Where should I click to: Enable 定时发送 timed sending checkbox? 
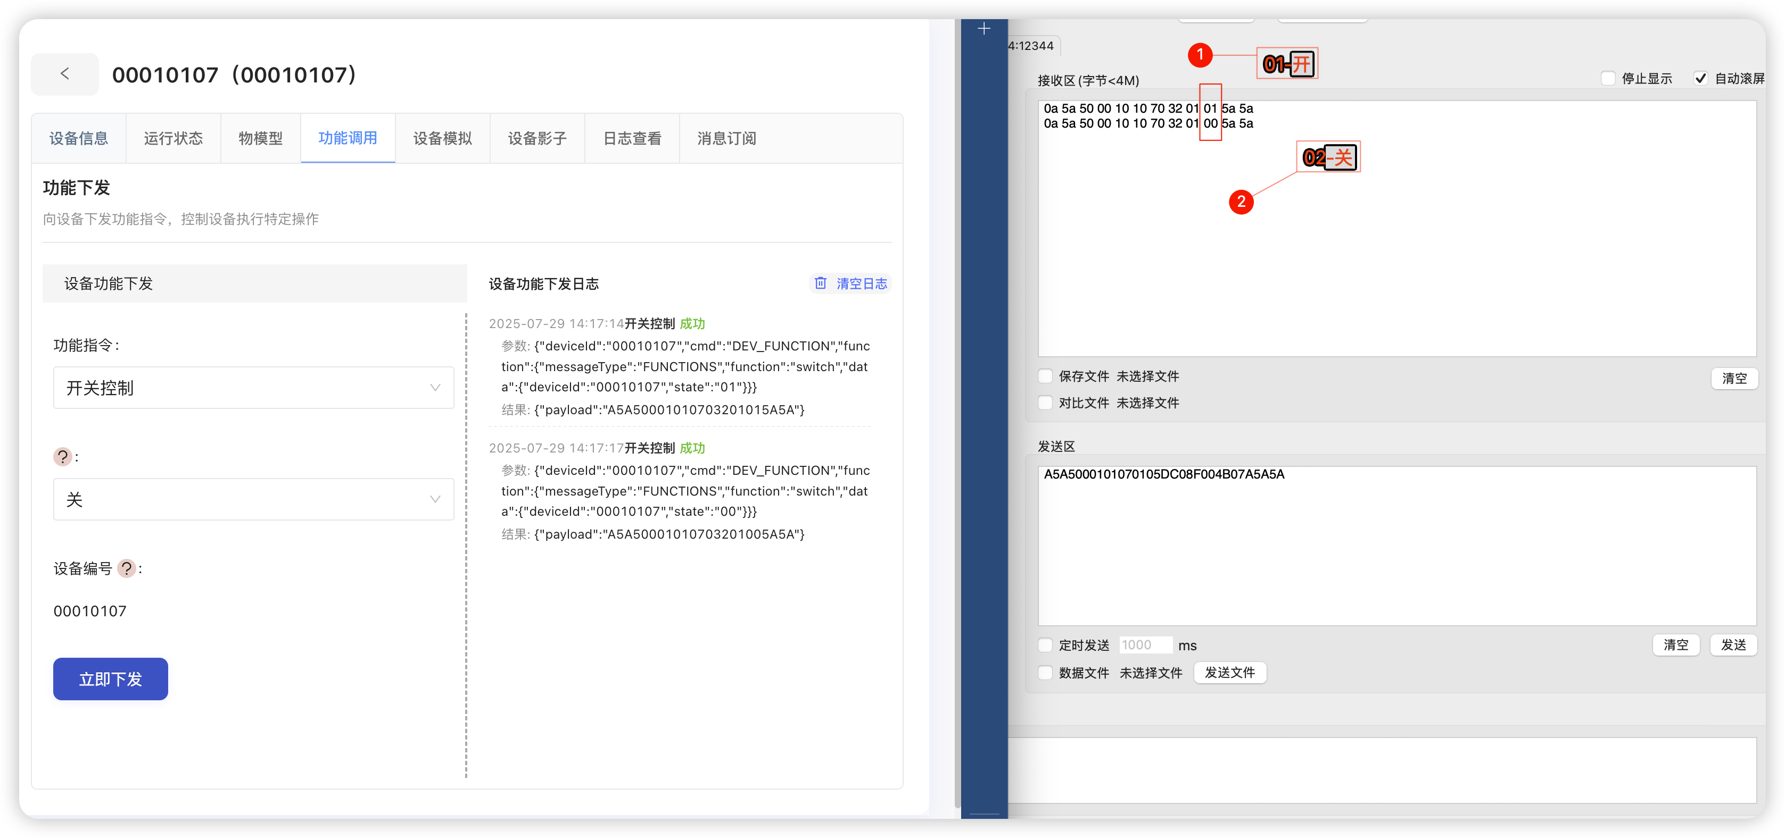click(x=1046, y=646)
